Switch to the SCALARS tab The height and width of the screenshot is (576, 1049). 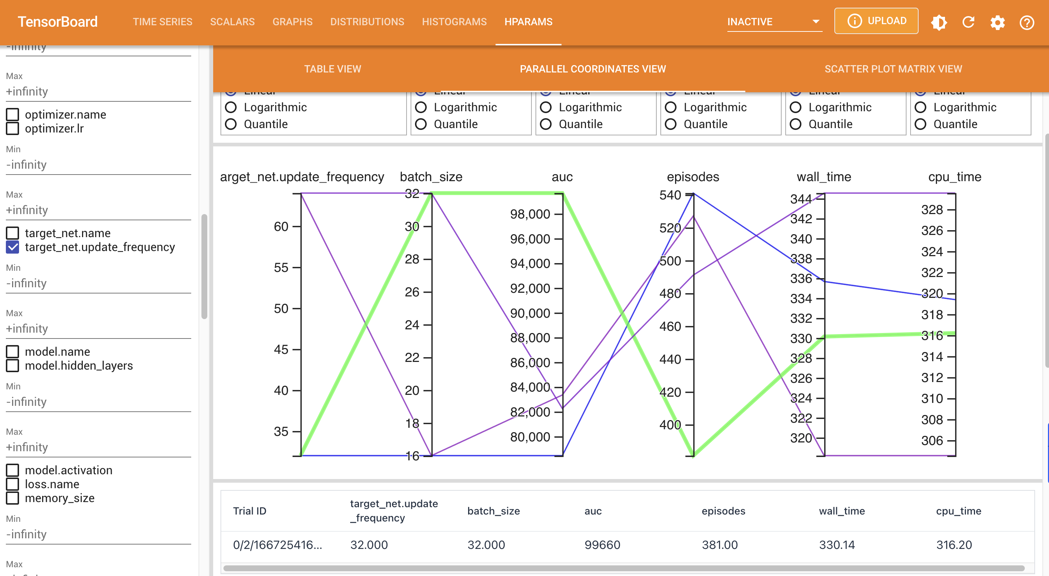click(x=232, y=22)
